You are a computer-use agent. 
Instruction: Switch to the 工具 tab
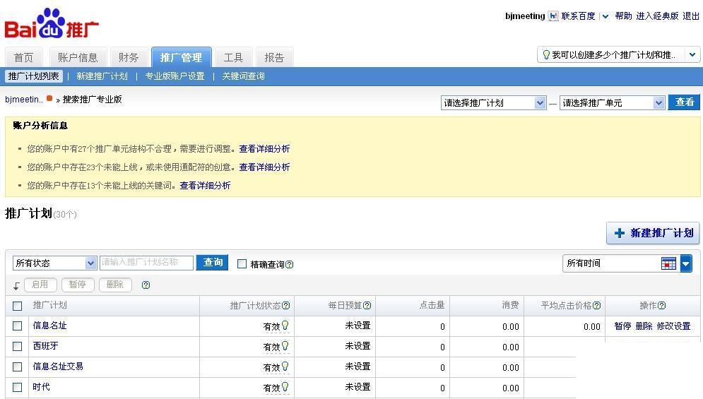point(233,57)
